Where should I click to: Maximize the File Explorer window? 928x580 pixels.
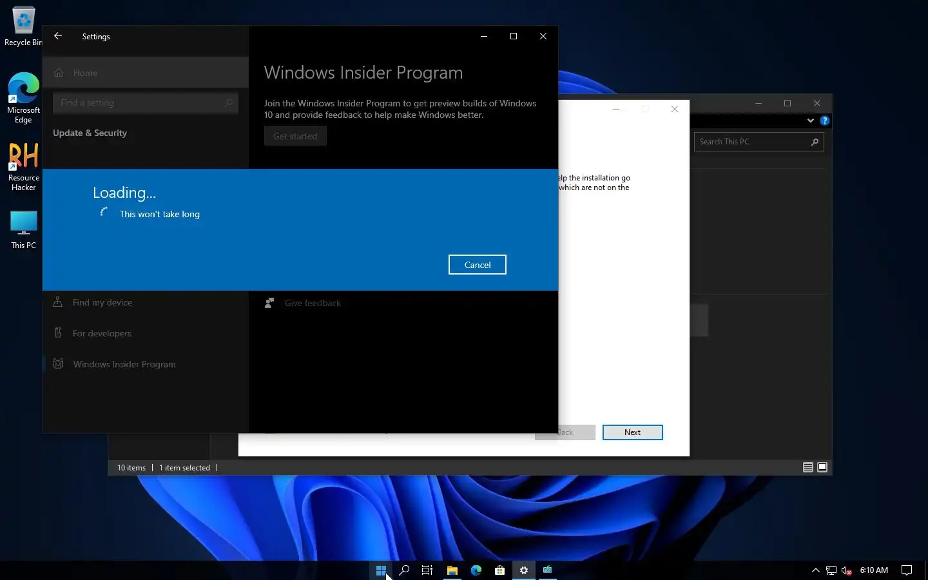click(x=788, y=103)
